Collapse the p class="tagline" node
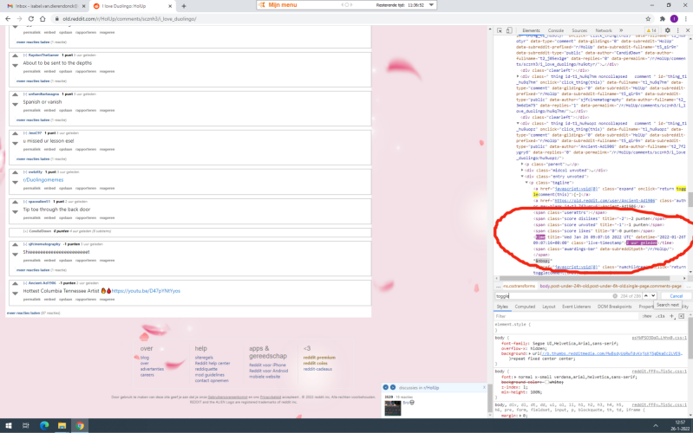This screenshot has width=693, height=433. click(526, 183)
